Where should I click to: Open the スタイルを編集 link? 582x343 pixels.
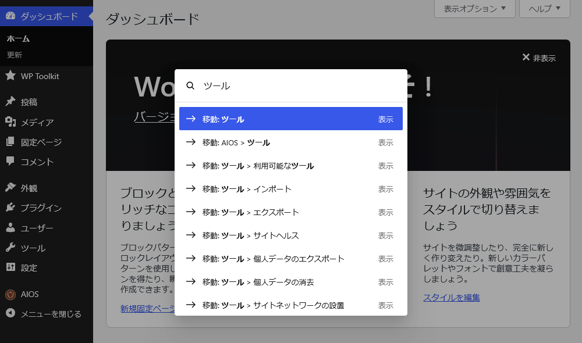452,298
